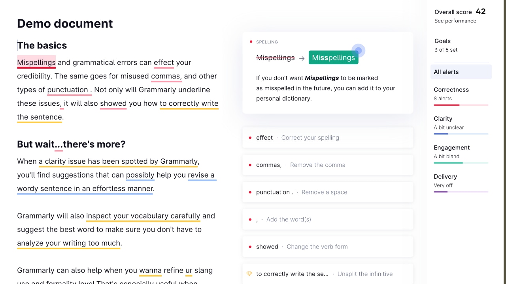Screen dimensions: 506x284
Task: Click the highlighted word Mispellings in the document
Action: click(36, 62)
